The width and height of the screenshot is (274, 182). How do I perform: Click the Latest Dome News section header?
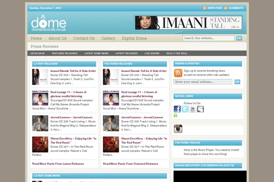pos(100,176)
